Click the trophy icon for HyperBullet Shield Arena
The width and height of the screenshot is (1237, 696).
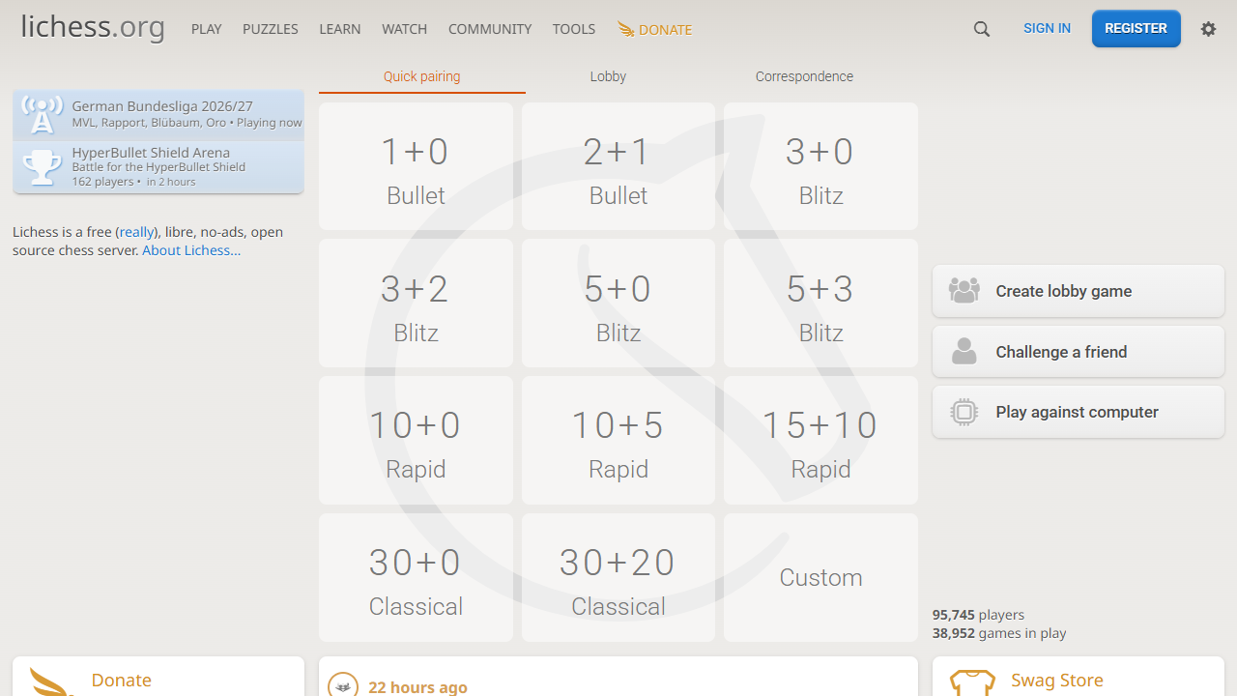click(42, 167)
